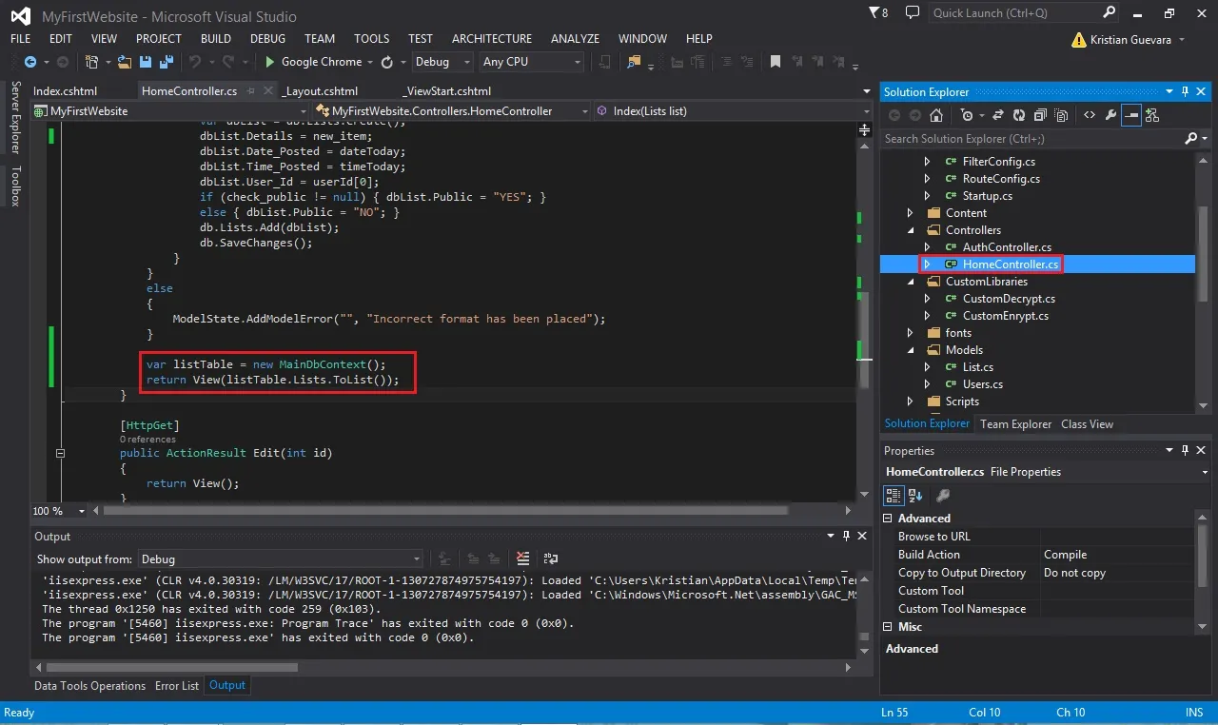
Task: Switch to the Error List tab
Action: 178,685
